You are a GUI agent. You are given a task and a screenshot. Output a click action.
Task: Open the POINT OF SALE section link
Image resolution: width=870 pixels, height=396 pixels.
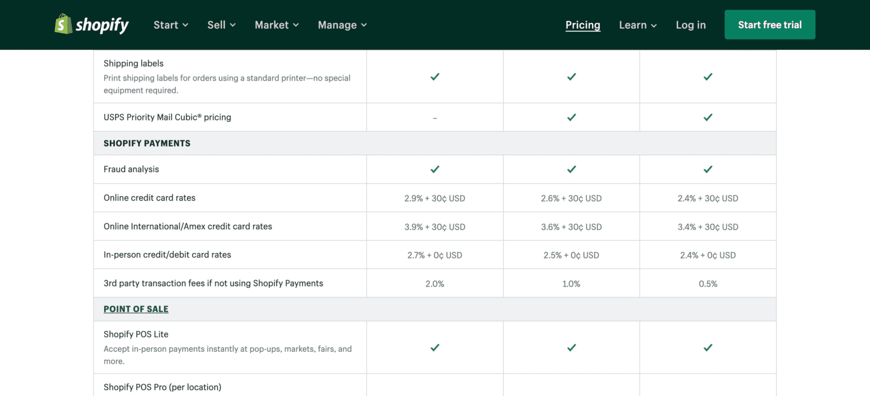(x=136, y=309)
